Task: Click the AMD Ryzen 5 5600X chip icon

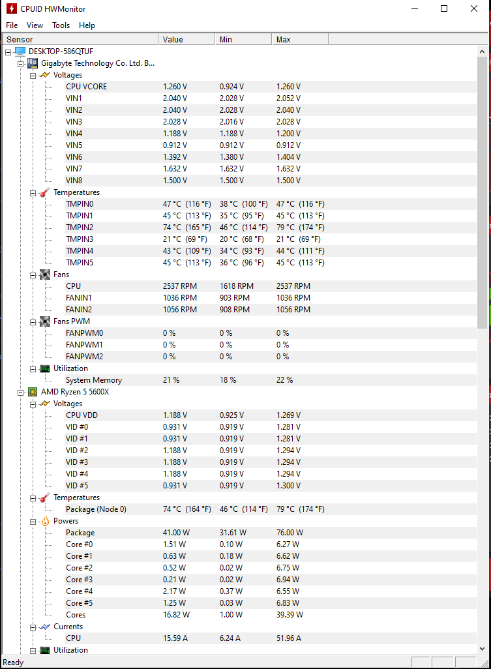Action: click(33, 392)
